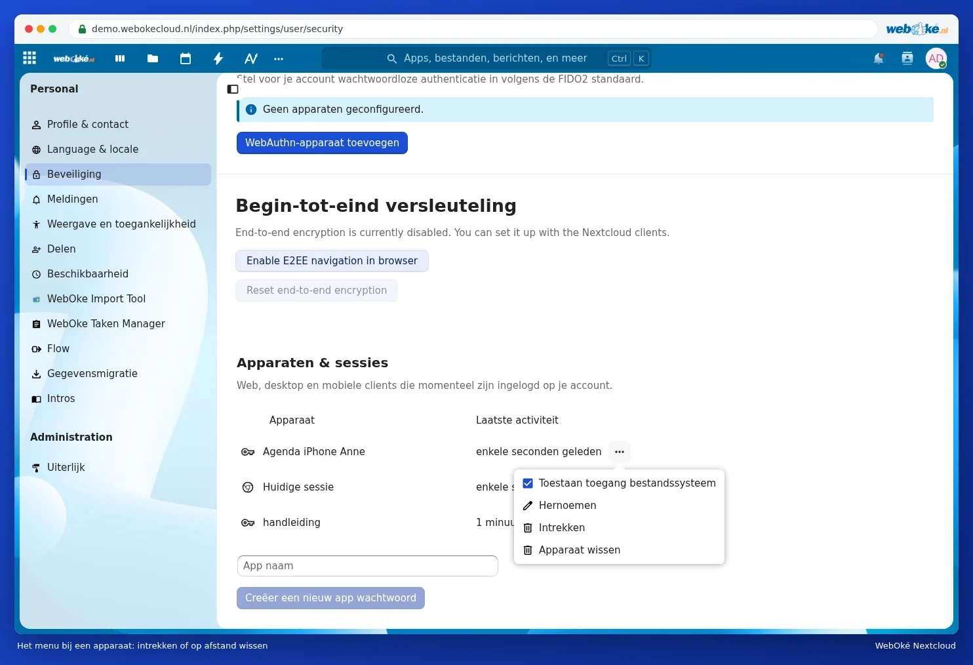Open the Files folder icon in top bar

click(x=153, y=58)
